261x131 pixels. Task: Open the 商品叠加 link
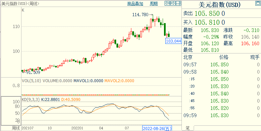click(135, 4)
